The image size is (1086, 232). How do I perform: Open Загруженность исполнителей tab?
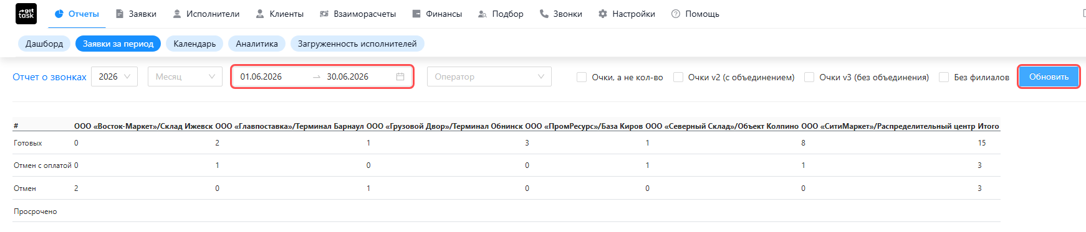357,44
